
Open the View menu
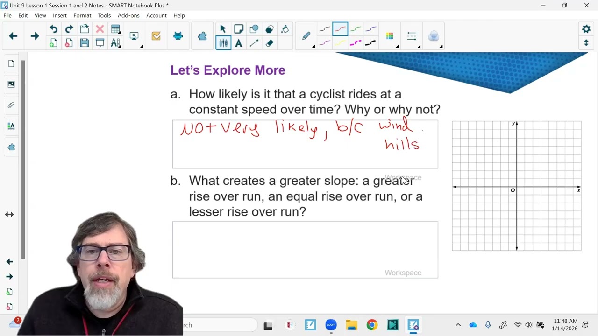pos(40,15)
